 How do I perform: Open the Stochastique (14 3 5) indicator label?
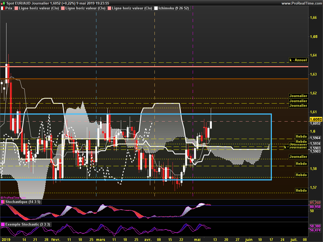(x=21, y=202)
